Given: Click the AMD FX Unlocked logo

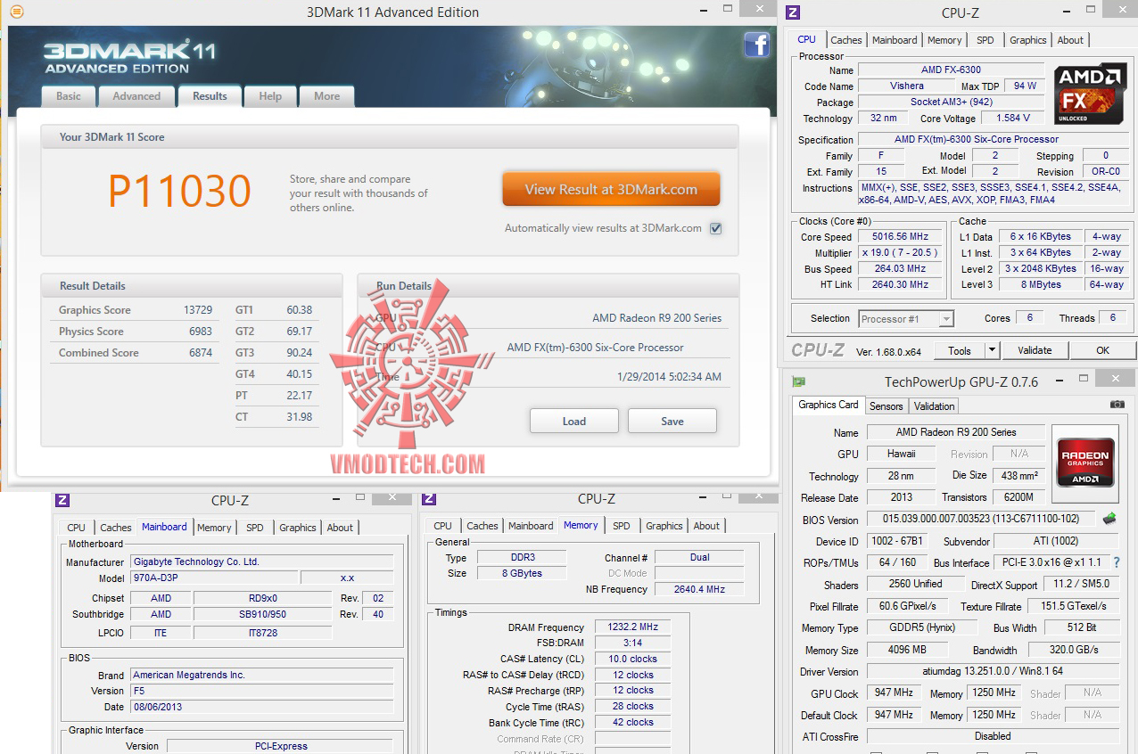Looking at the screenshot, I should pyautogui.click(x=1088, y=94).
